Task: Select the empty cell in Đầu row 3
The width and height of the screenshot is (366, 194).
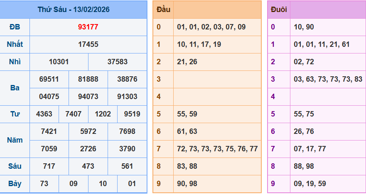Action: [x=217, y=79]
